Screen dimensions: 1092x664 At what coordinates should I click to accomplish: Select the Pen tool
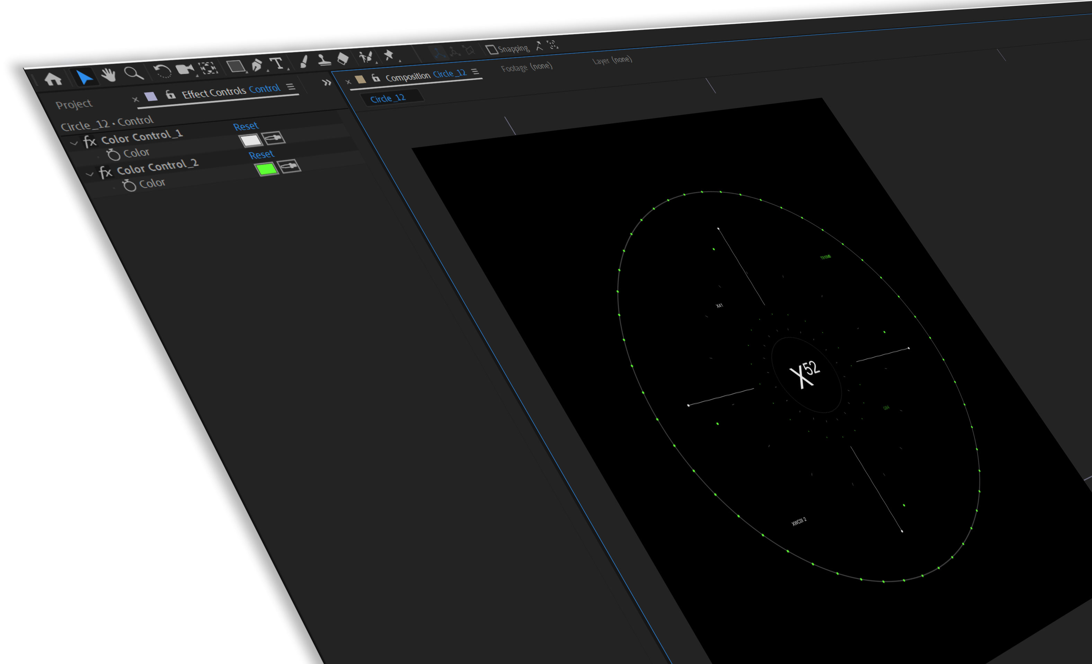257,65
